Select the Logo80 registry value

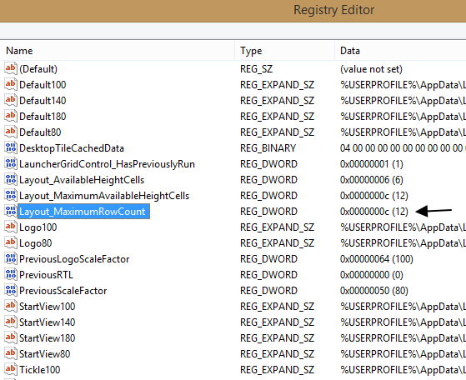tap(36, 243)
